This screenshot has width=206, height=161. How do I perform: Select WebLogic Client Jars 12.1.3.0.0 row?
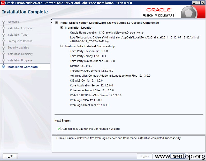click(90, 105)
